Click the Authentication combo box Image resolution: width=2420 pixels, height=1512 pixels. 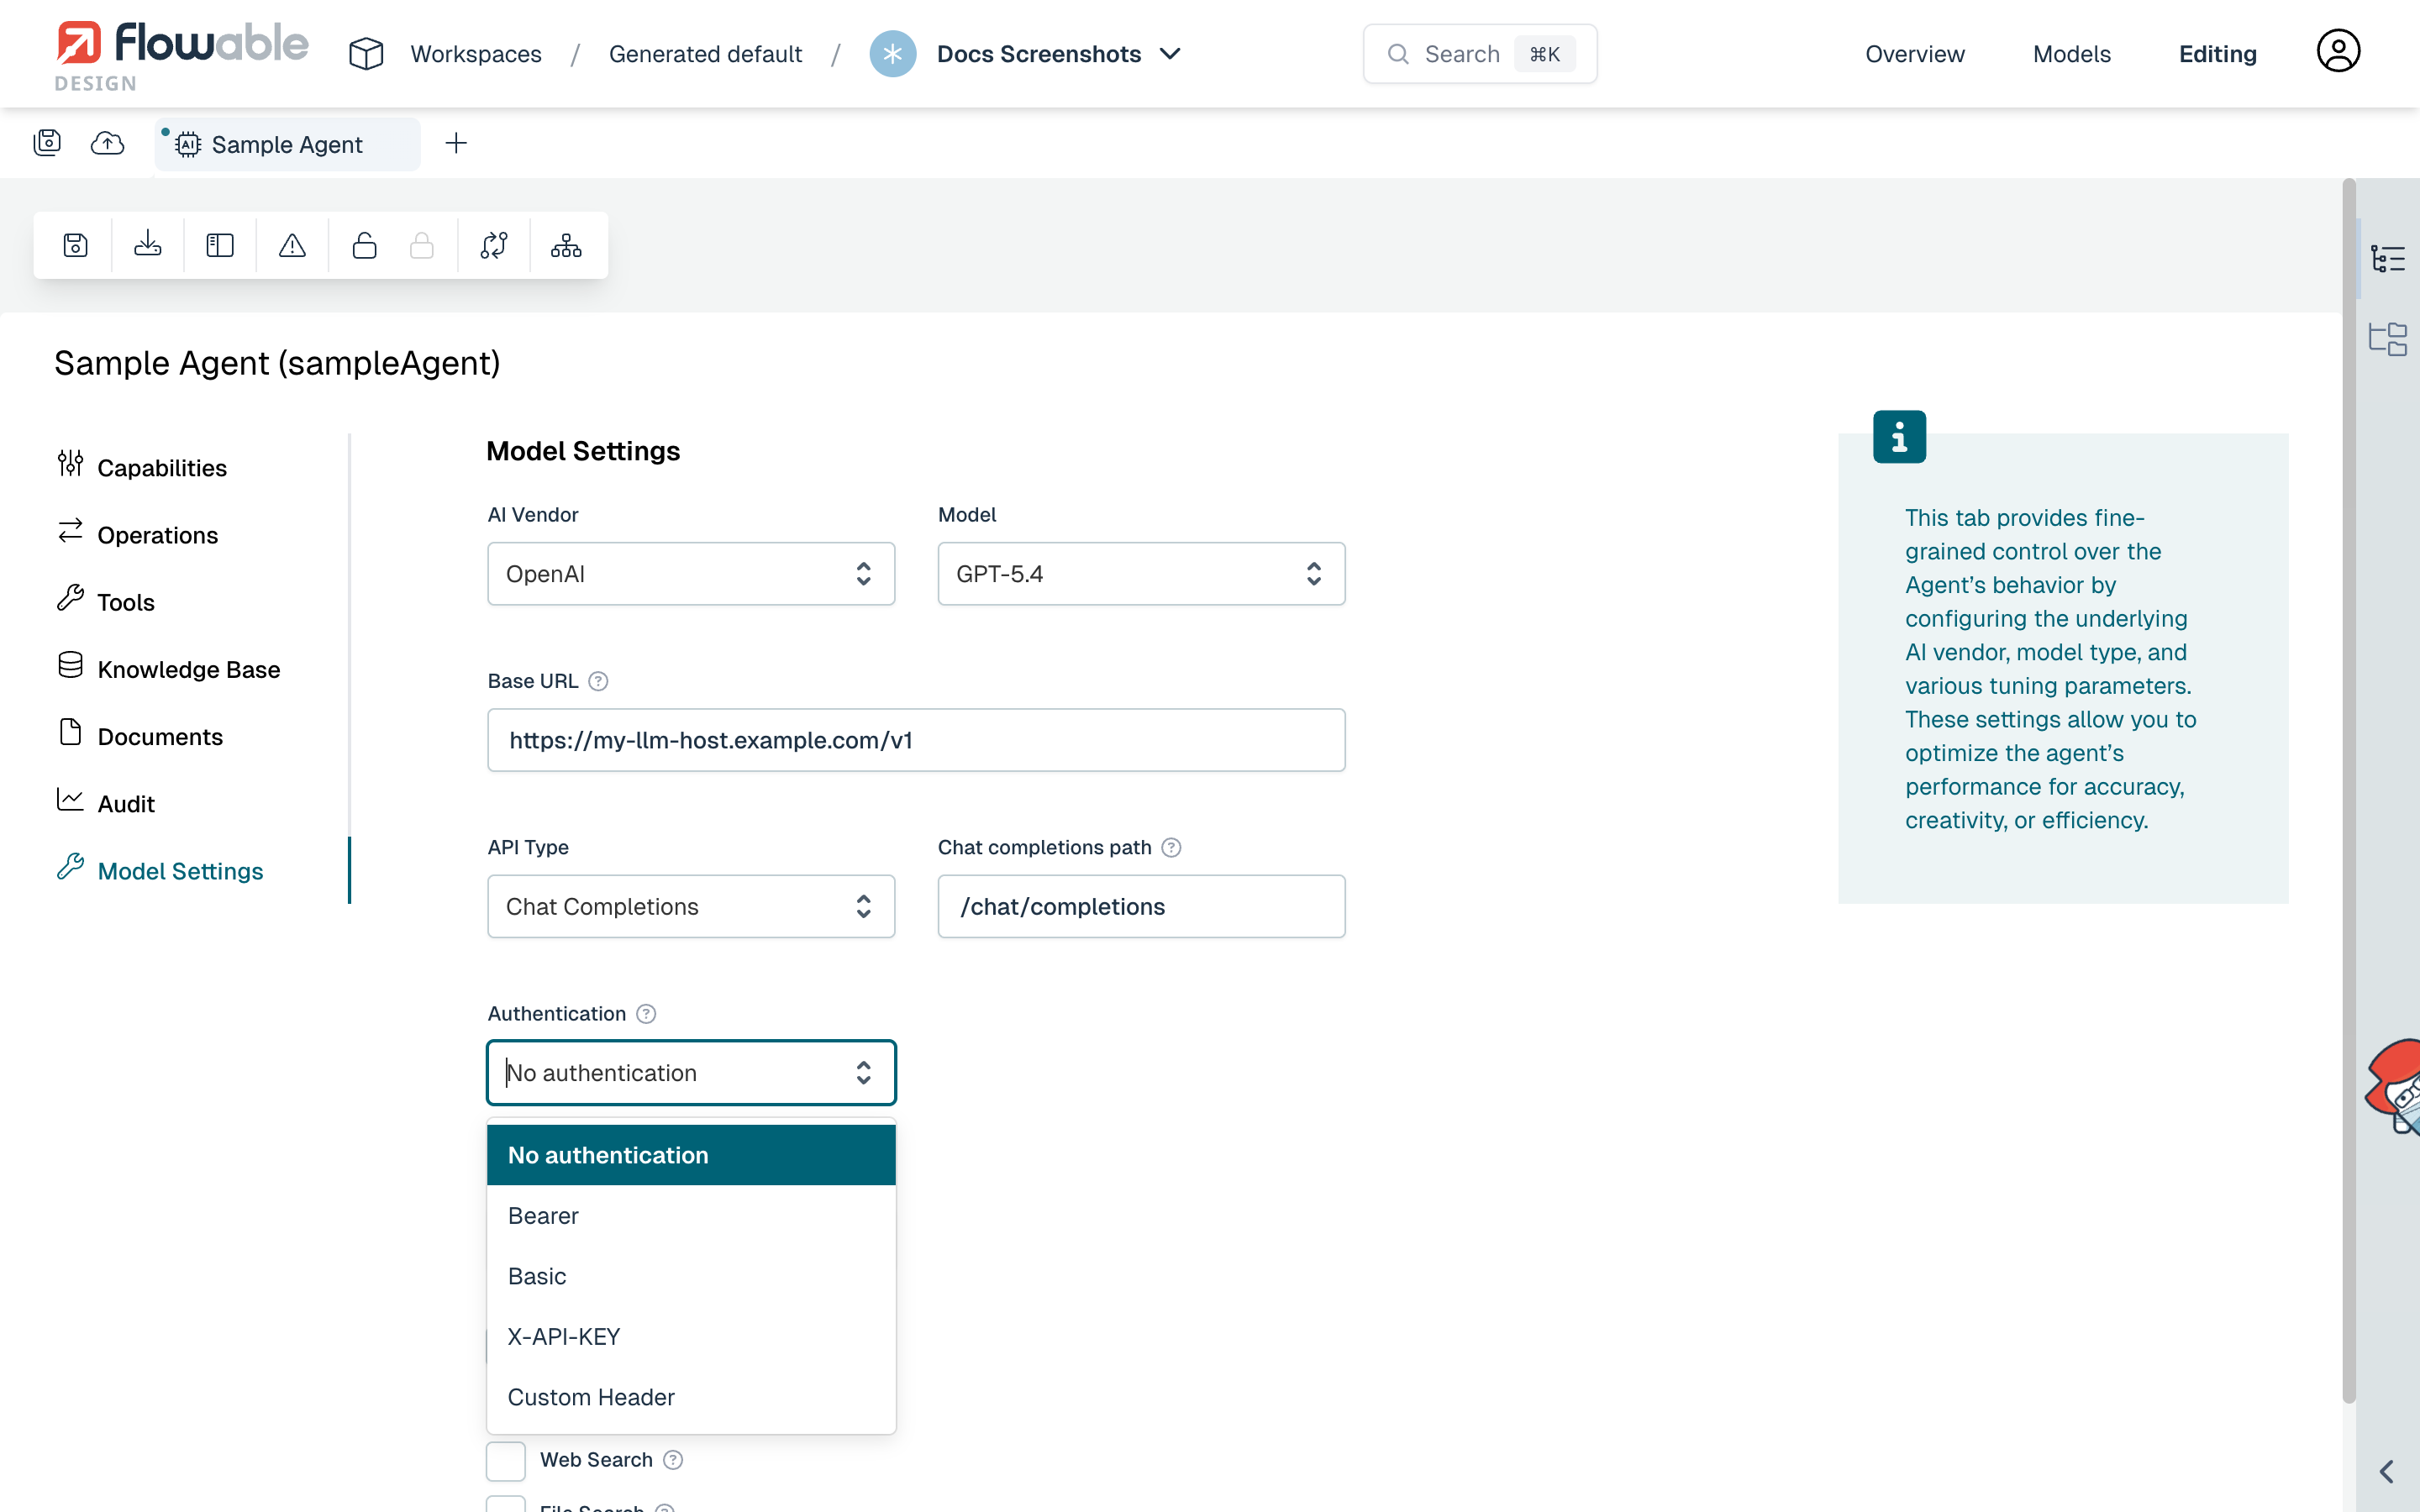click(x=691, y=1073)
